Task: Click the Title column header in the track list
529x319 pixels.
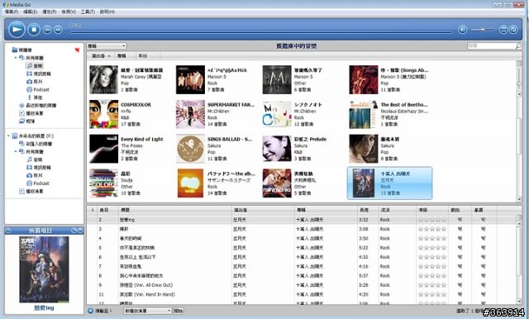Action: click(174, 210)
